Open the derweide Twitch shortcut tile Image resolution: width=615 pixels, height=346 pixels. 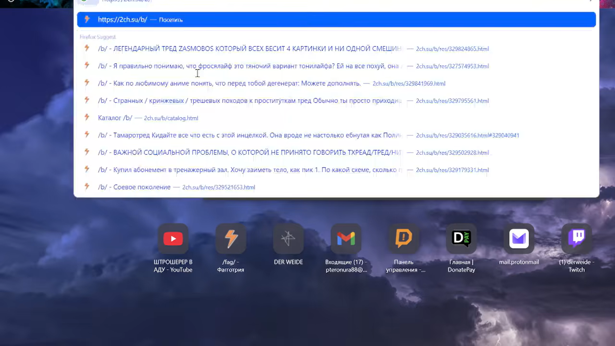(577, 239)
